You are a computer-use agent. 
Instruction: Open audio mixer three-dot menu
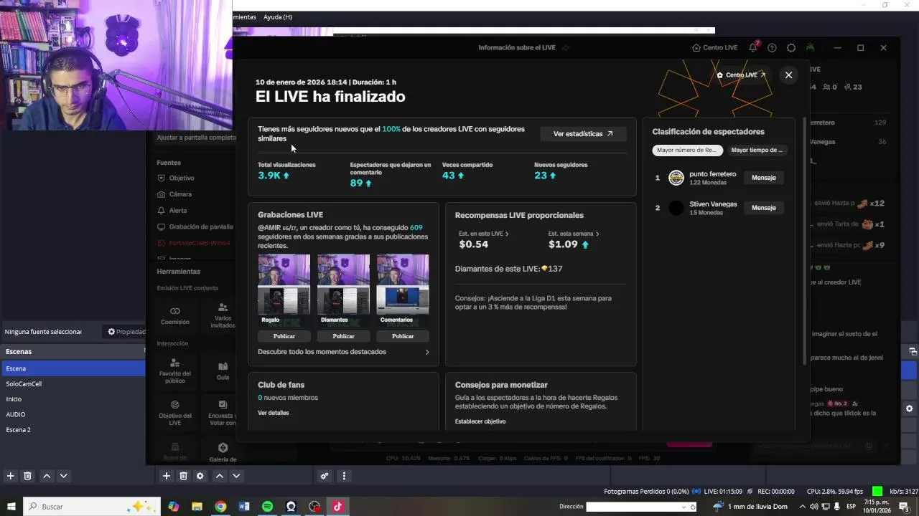pos(344,476)
